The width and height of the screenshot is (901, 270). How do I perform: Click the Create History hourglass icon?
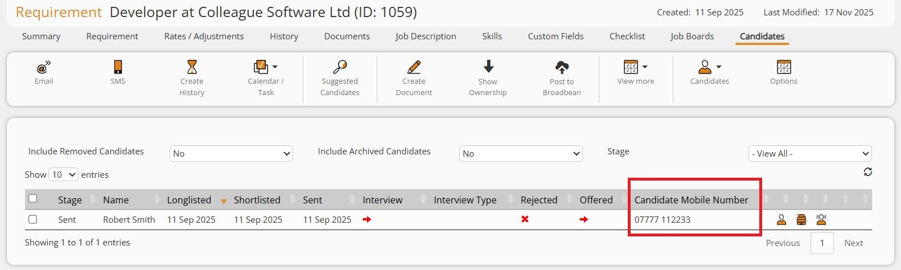[192, 67]
